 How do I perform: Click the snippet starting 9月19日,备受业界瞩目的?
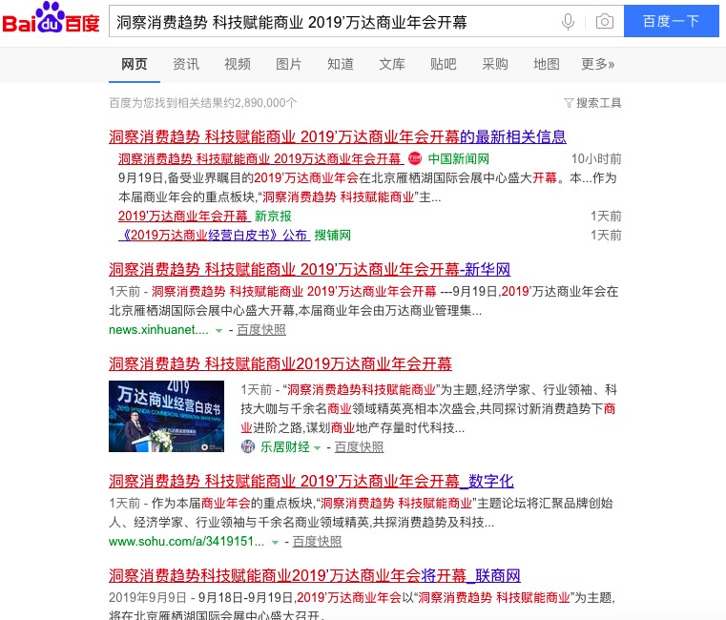(367, 188)
